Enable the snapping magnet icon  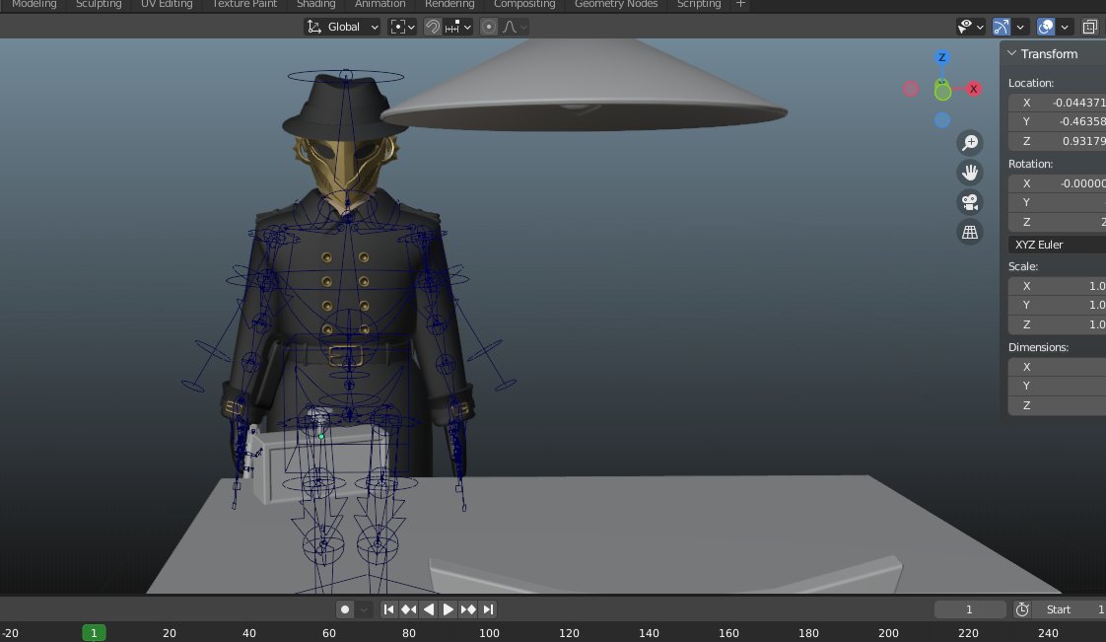pyautogui.click(x=432, y=27)
